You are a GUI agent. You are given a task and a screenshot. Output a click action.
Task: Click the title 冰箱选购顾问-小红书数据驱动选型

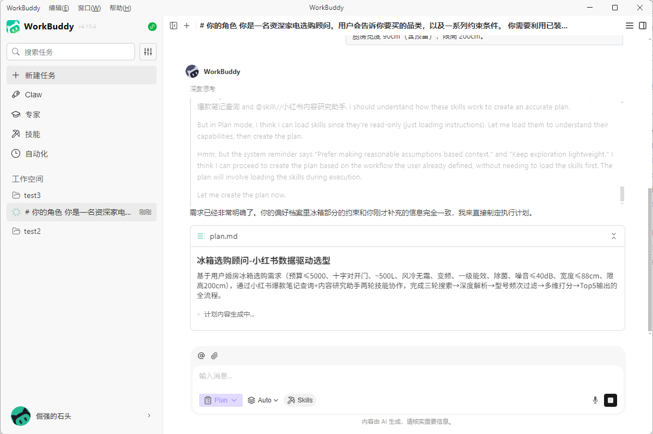(263, 261)
